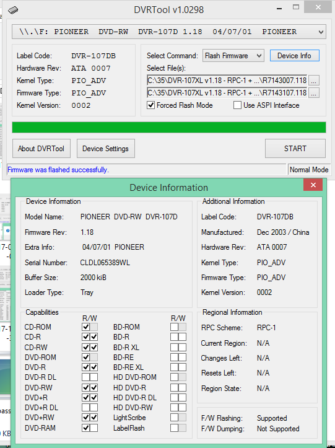This screenshot has height=448, width=335.
Task: Open About DVRTool
Action: click(x=41, y=149)
